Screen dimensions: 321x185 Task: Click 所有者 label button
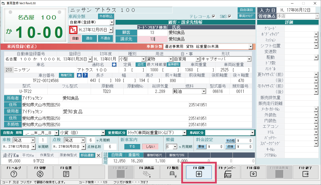[x=12, y=98]
